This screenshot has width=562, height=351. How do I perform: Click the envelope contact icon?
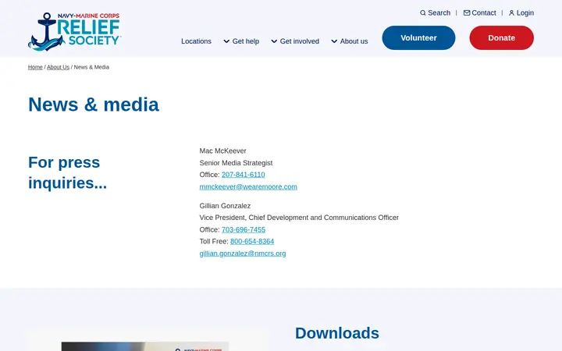coord(467,13)
